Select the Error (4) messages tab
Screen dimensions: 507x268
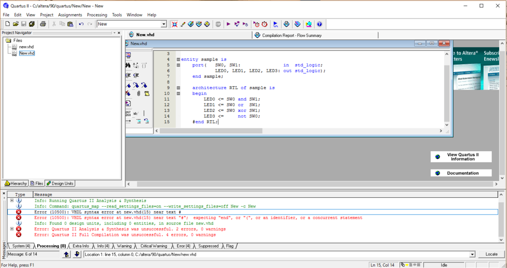pos(183,246)
